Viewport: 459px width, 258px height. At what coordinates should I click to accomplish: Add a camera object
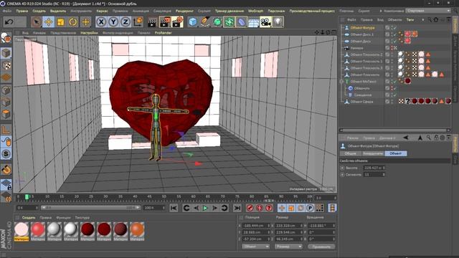pyautogui.click(x=266, y=22)
